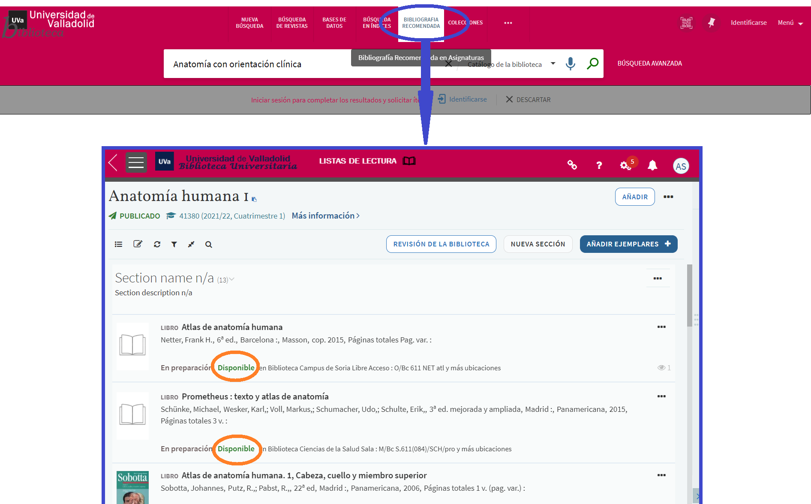Select Búsqueda de Revistas menu item
Image resolution: width=811 pixels, height=504 pixels.
click(x=292, y=23)
